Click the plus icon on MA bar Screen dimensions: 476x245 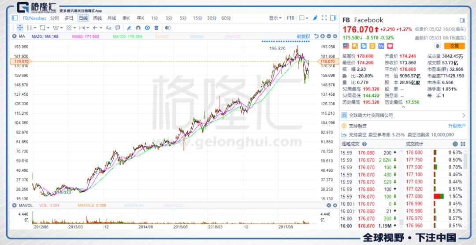[322, 36]
